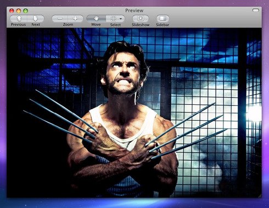Screen dimensions: 269x208
Task: Close the Preview window
Action: (12, 11)
